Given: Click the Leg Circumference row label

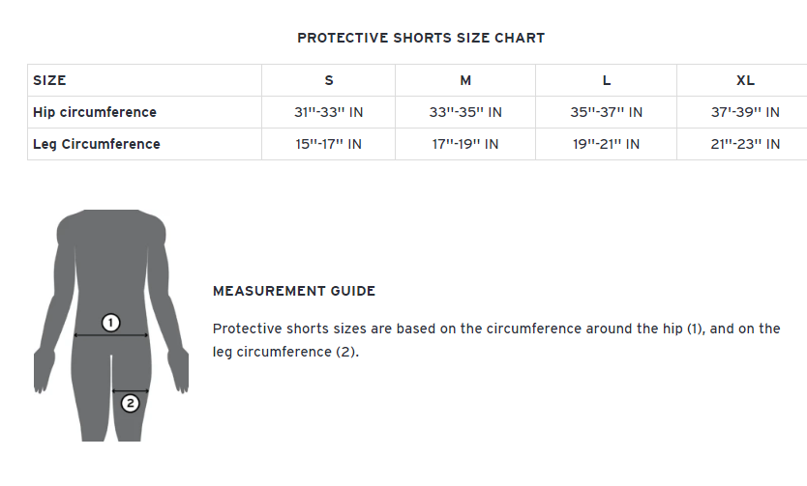Looking at the screenshot, I should pos(97,144).
